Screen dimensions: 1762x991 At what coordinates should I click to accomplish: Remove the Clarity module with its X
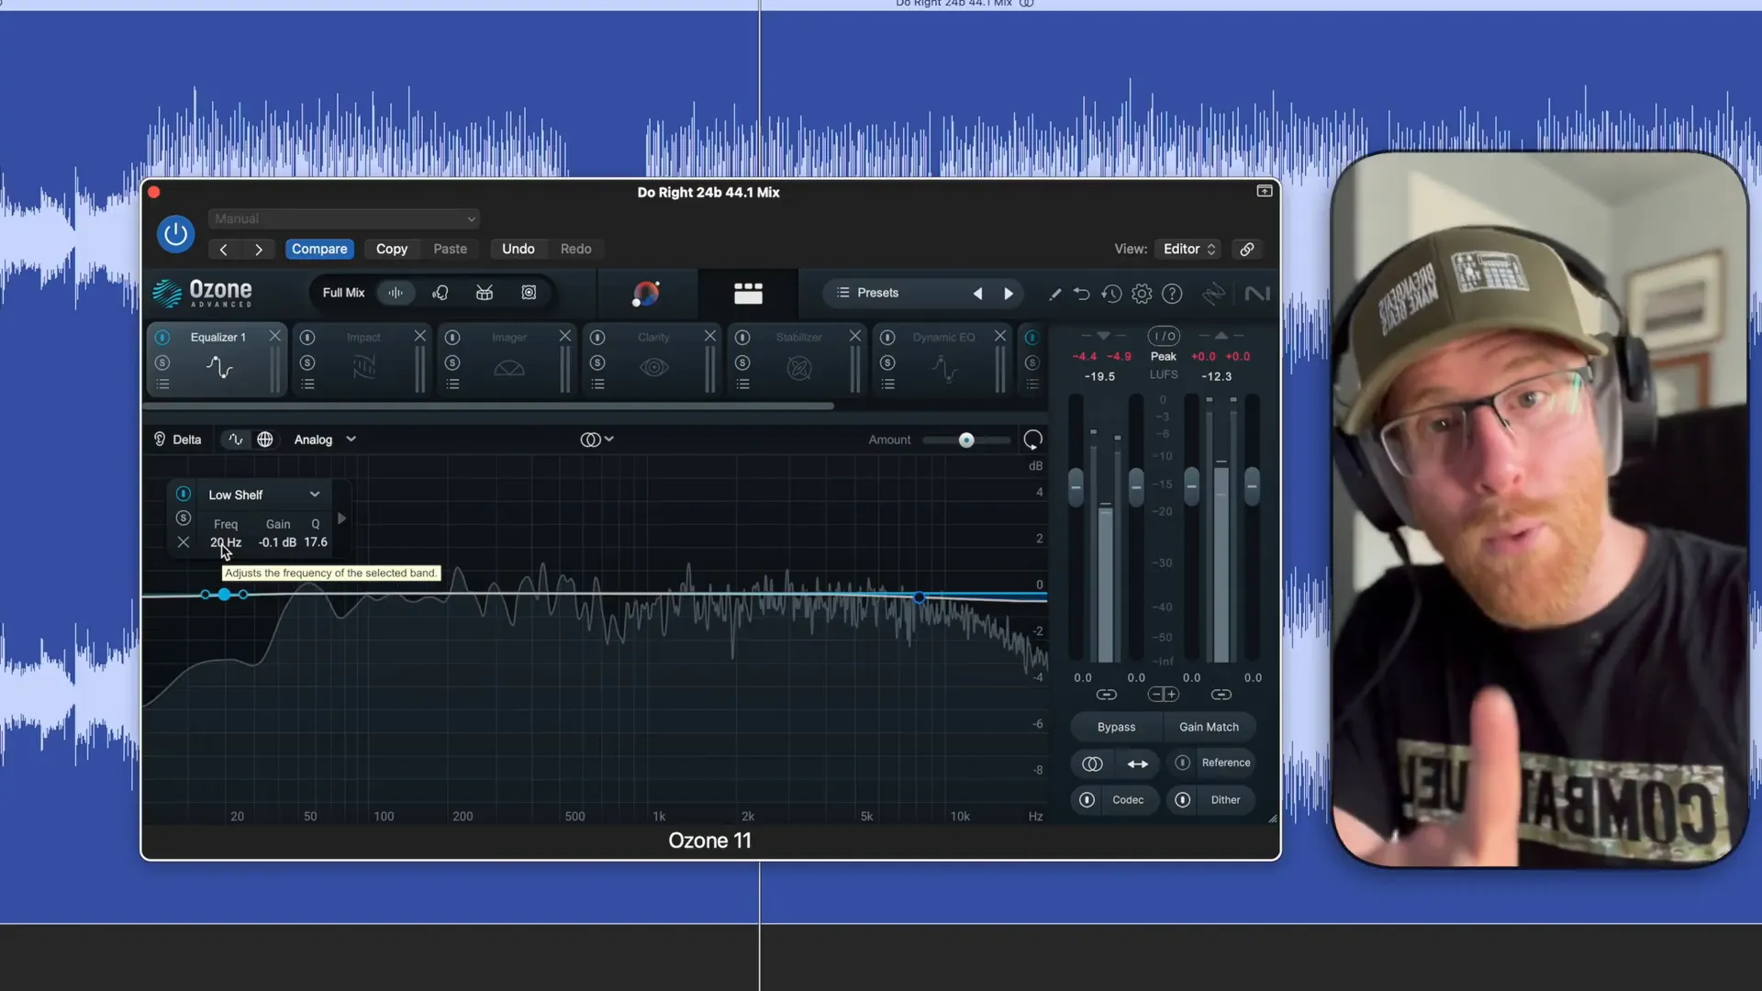pos(710,336)
